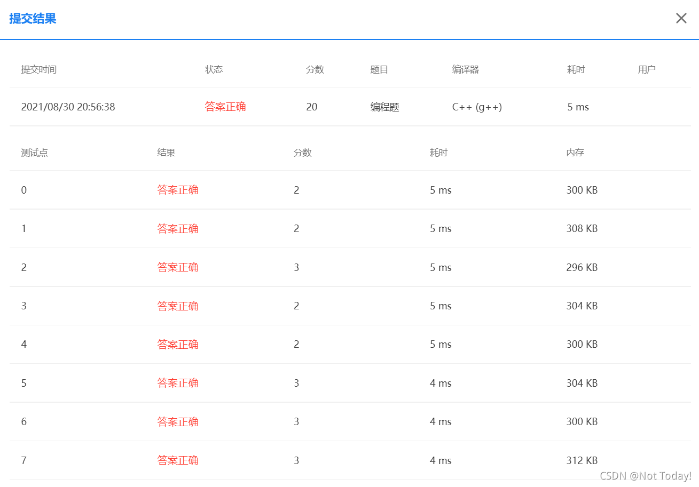Click the submission time 2021/08/30 20:56:38
The width and height of the screenshot is (699, 487).
tap(68, 107)
